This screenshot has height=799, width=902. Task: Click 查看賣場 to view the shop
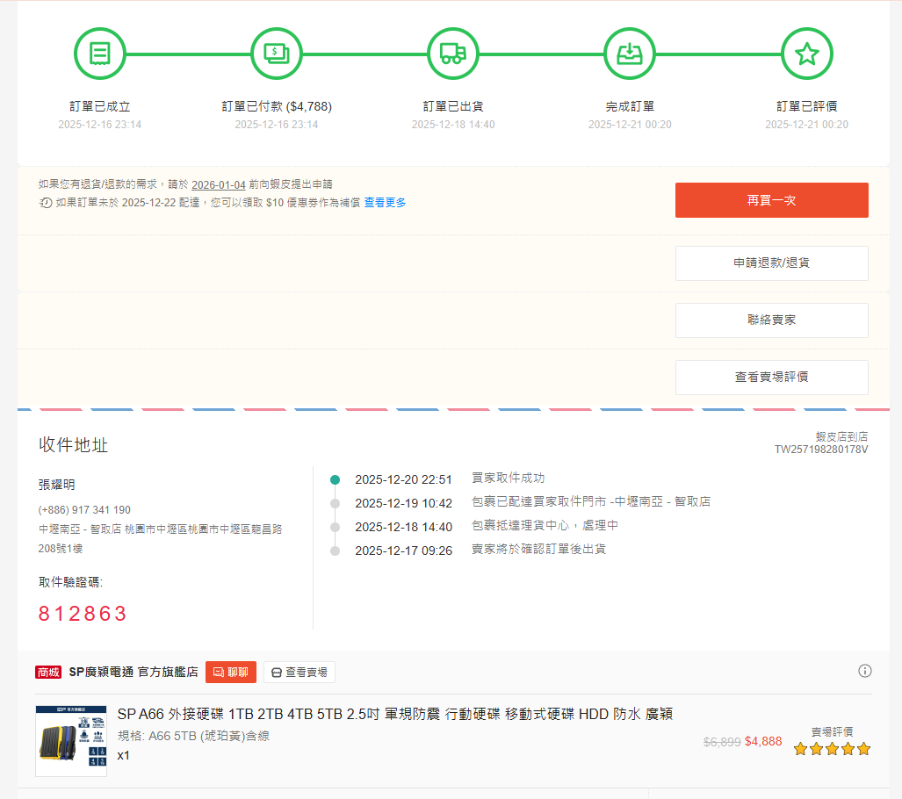coord(299,673)
